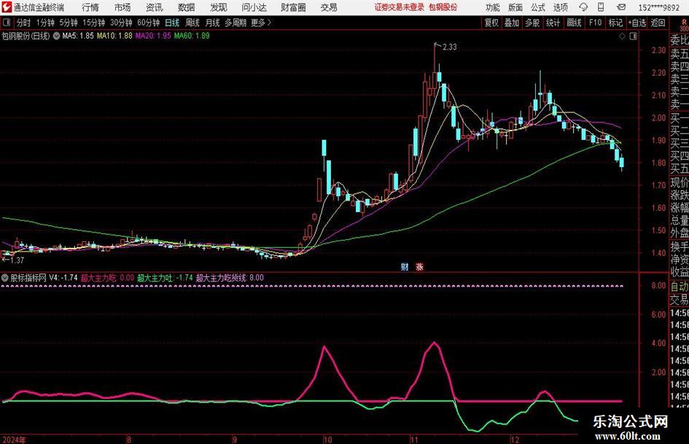
Task: Switch to the 月线 monthly tab
Action: point(212,23)
